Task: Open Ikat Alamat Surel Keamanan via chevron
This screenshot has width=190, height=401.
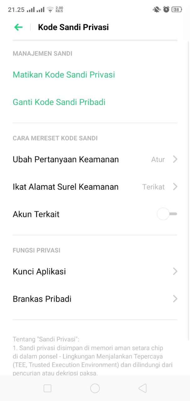Action: (x=175, y=187)
